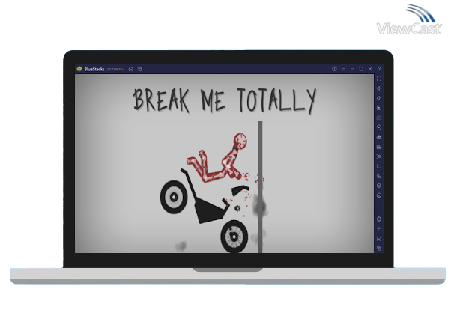The width and height of the screenshot is (451, 310).
Task: Take a screenshot using sidebar icon
Action: pyautogui.click(x=379, y=156)
